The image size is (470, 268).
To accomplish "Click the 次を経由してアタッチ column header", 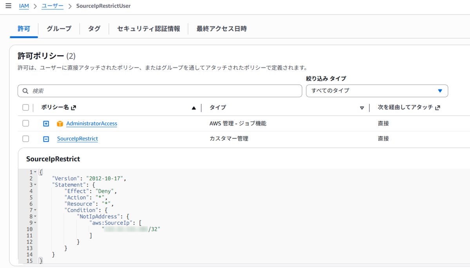I will (x=405, y=107).
